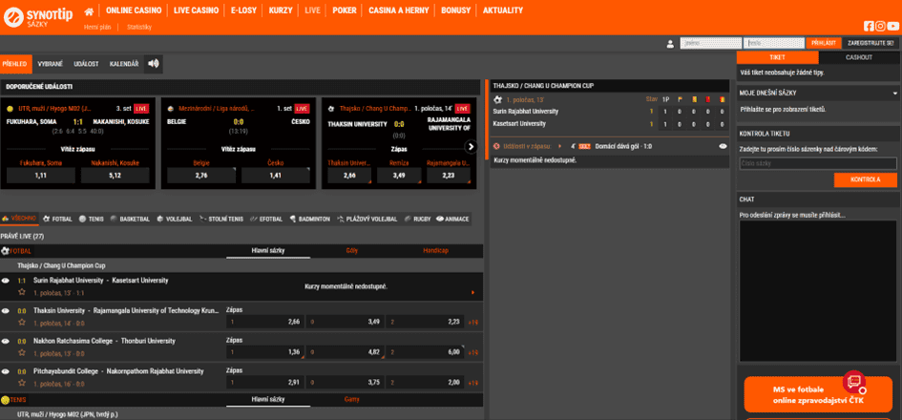This screenshot has width=902, height=420.
Task: Show +19 more bets for Thaksin University
Action: click(472, 323)
